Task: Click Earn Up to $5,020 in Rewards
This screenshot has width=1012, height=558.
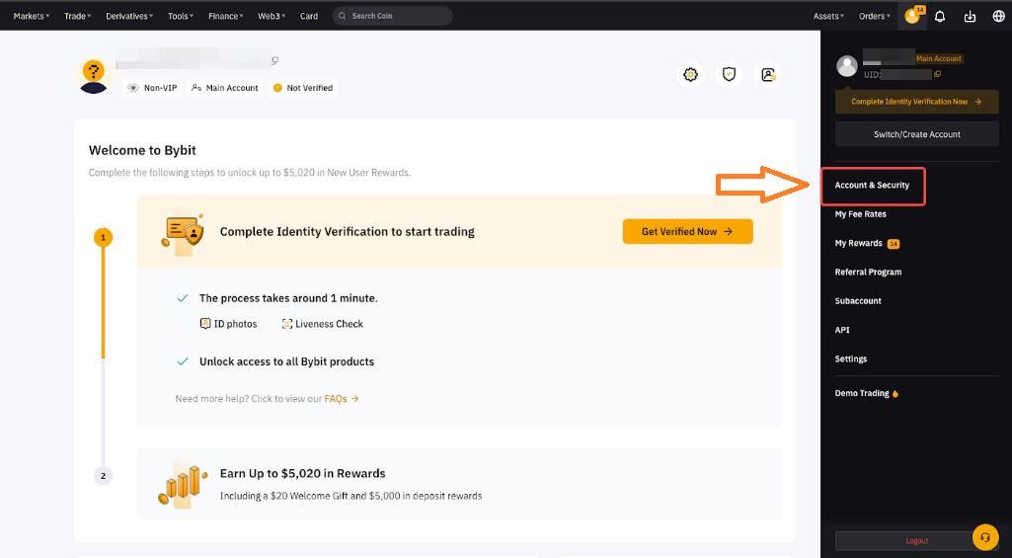Action: click(x=303, y=473)
